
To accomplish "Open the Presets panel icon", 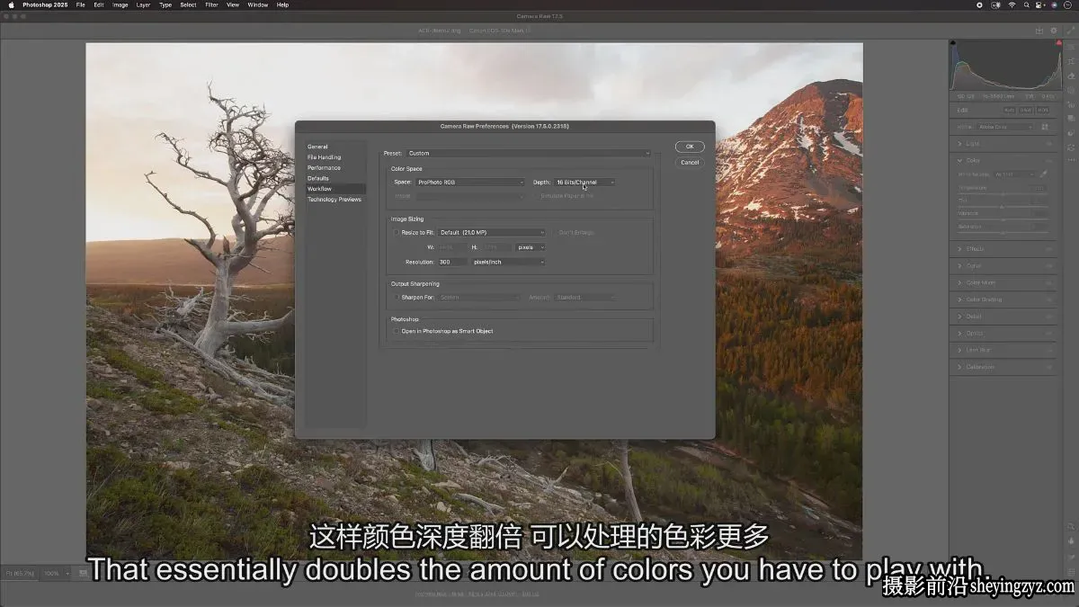I will pyautogui.click(x=1071, y=134).
